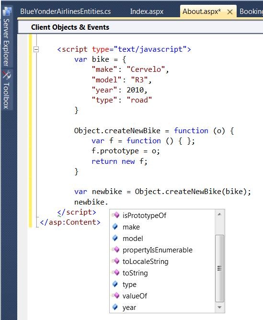Viewport: 263px width, 320px height.
Task: Click the method icon beside propertyIsEnumerable
Action: [x=115, y=250]
